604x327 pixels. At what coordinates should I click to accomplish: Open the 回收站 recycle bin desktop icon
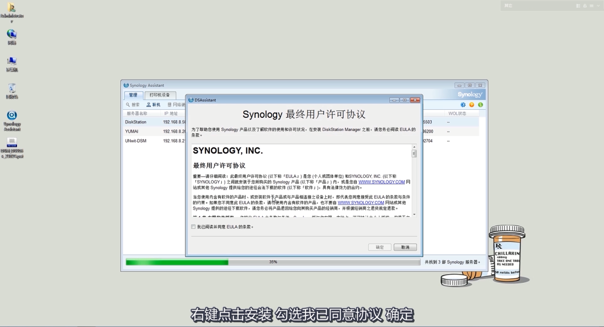(x=12, y=91)
